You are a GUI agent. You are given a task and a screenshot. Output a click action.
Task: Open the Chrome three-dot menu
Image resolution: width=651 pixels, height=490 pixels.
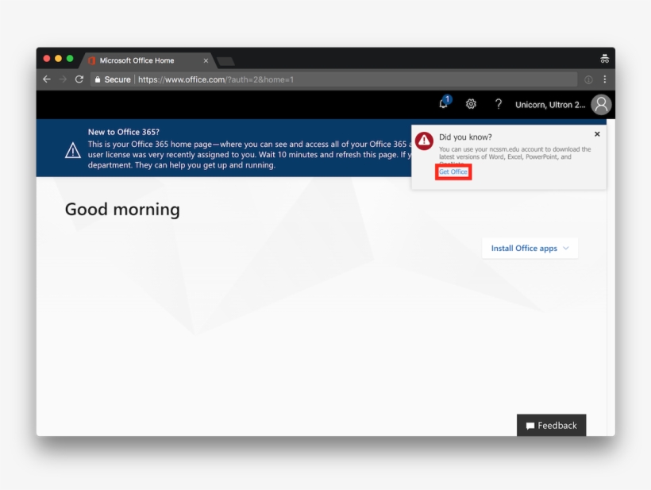pyautogui.click(x=605, y=79)
